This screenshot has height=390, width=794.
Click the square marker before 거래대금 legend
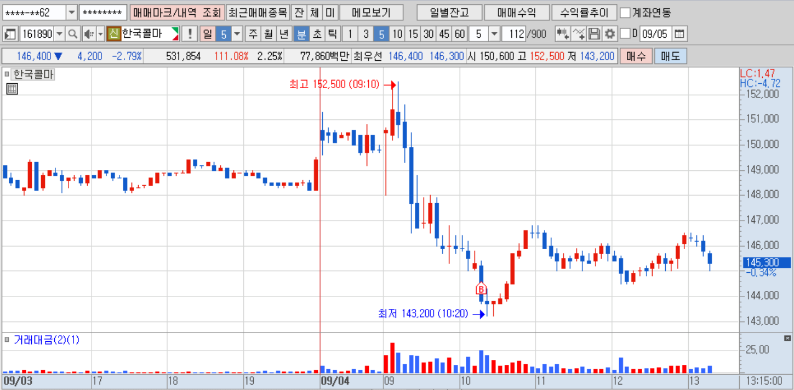(x=7, y=340)
